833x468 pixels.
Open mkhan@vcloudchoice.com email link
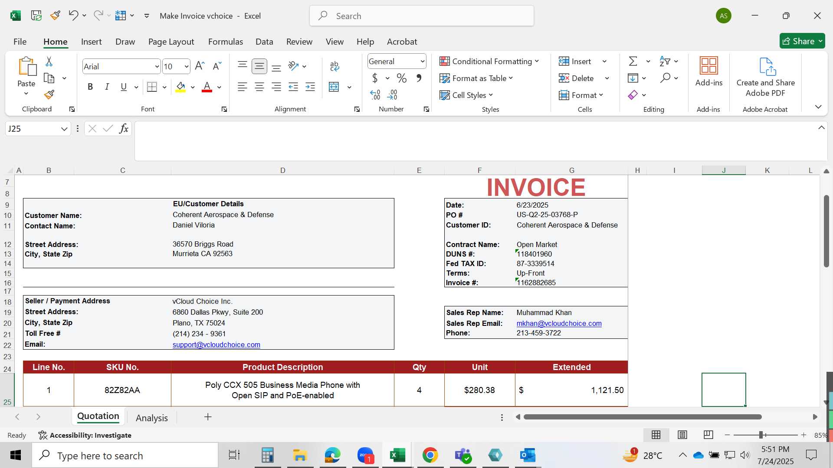(x=559, y=323)
